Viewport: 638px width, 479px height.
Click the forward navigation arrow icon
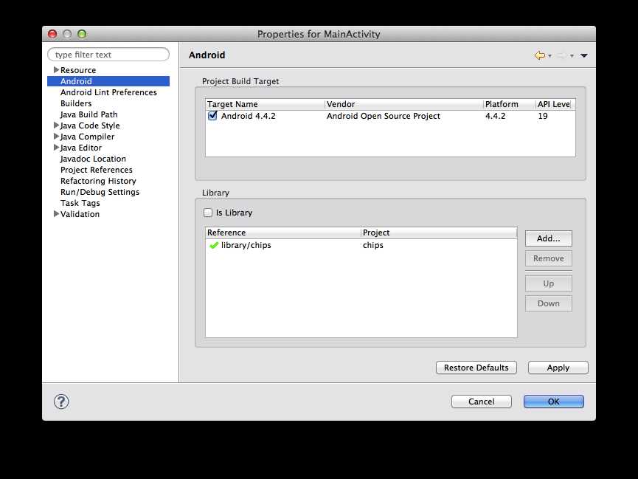click(x=561, y=55)
